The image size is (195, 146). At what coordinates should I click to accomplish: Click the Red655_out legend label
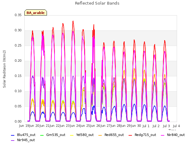click(x=114, y=135)
